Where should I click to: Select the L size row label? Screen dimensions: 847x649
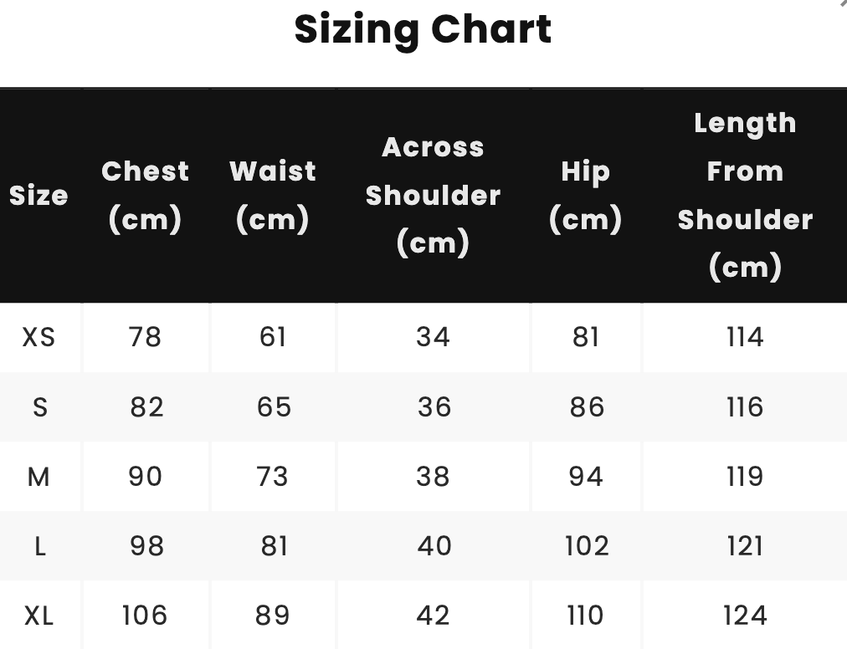(39, 546)
